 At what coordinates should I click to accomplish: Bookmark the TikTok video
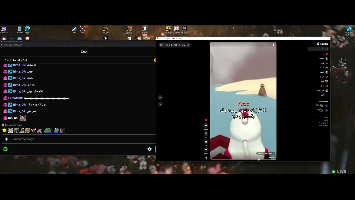point(206,142)
